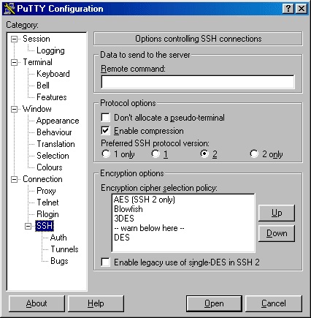This screenshot has height=318, width=311.
Task: Click the question mark help button
Action: pyautogui.click(x=288, y=9)
